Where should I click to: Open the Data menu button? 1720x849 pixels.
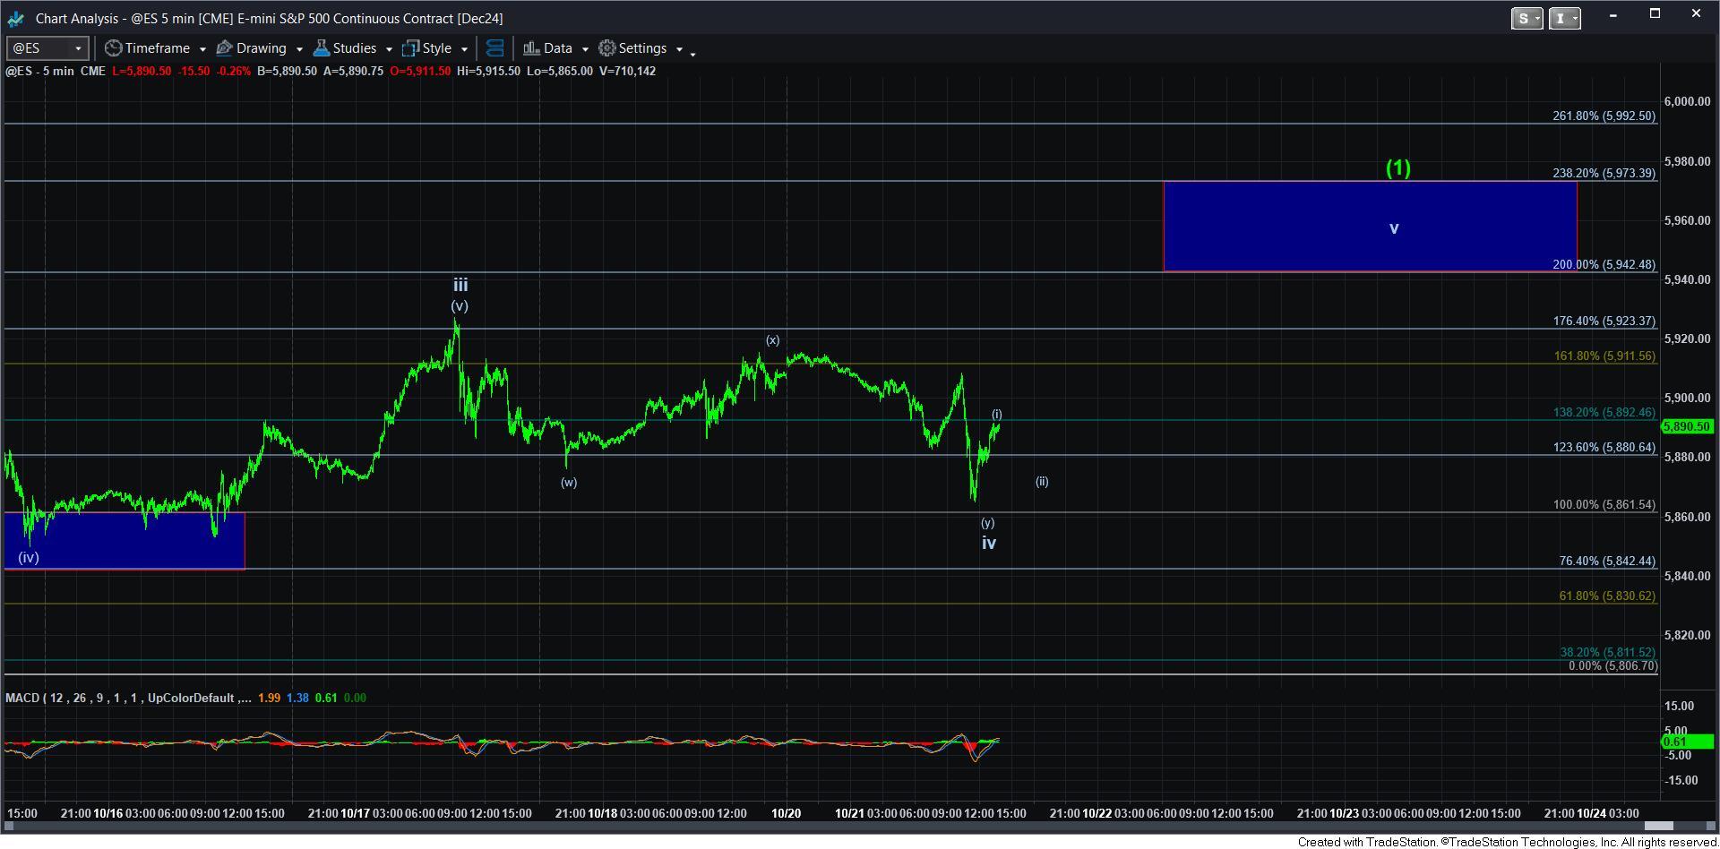click(x=547, y=48)
